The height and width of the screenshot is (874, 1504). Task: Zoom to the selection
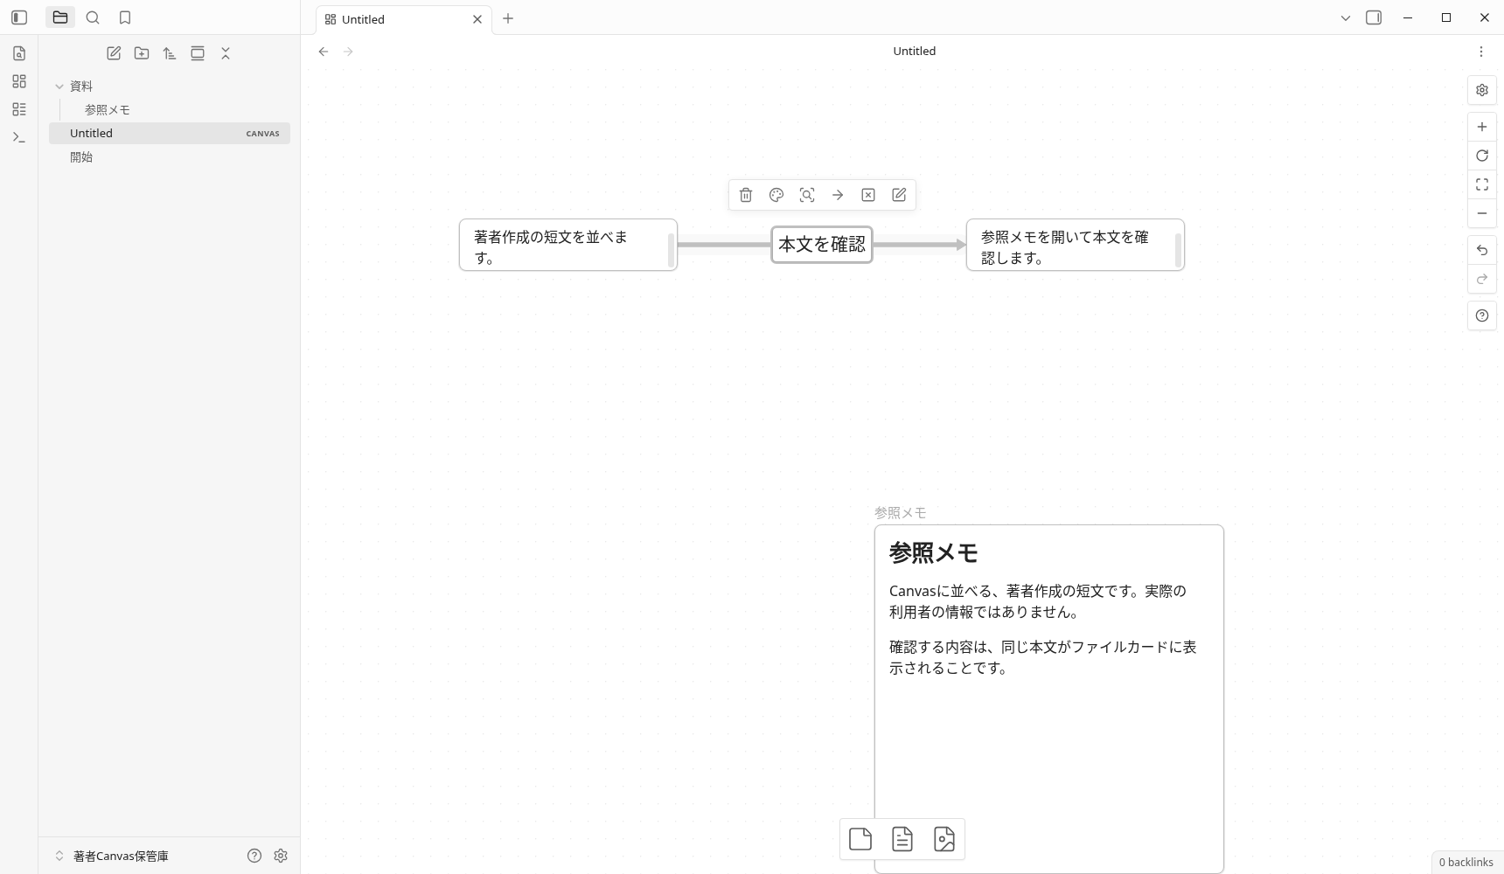pyautogui.click(x=807, y=195)
